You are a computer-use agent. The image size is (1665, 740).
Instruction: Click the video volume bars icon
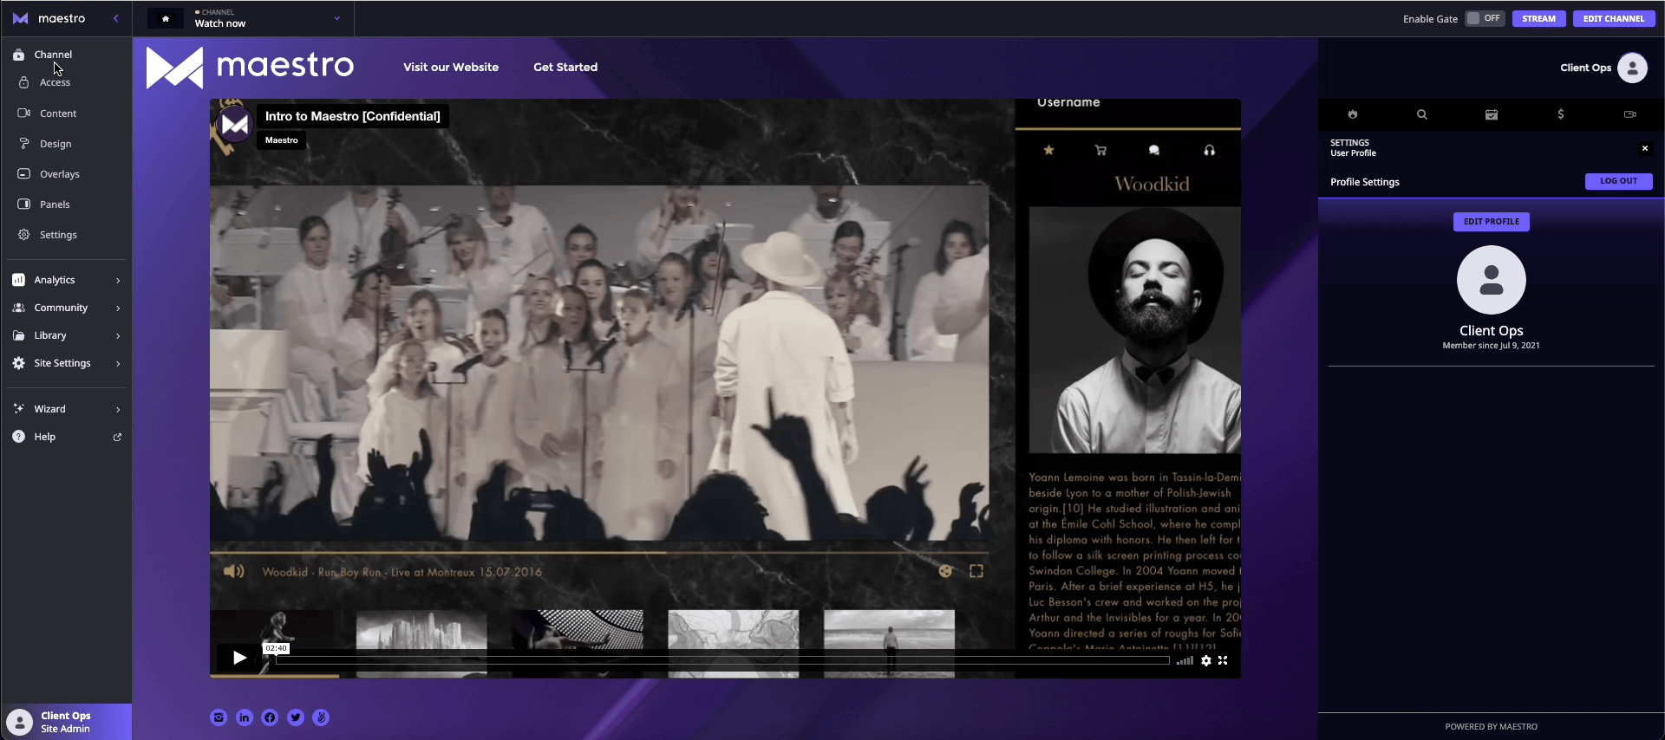(1185, 660)
